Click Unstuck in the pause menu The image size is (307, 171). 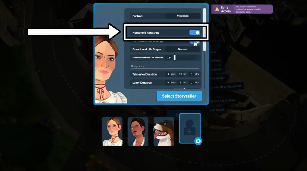[215, 70]
